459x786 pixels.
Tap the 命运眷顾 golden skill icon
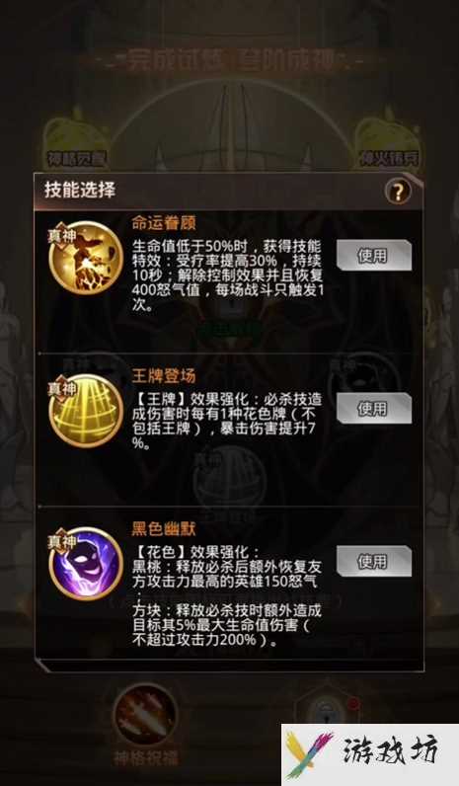[x=87, y=258]
